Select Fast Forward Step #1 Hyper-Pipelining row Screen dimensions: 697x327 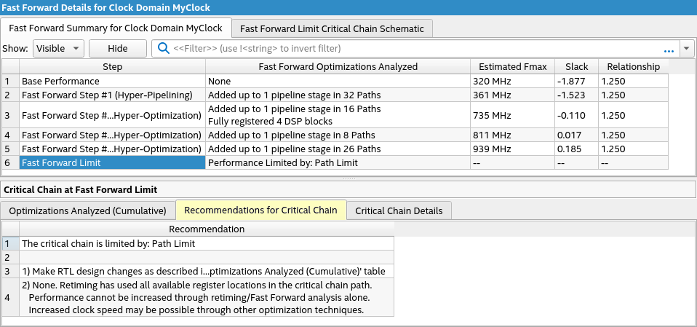pyautogui.click(x=113, y=95)
